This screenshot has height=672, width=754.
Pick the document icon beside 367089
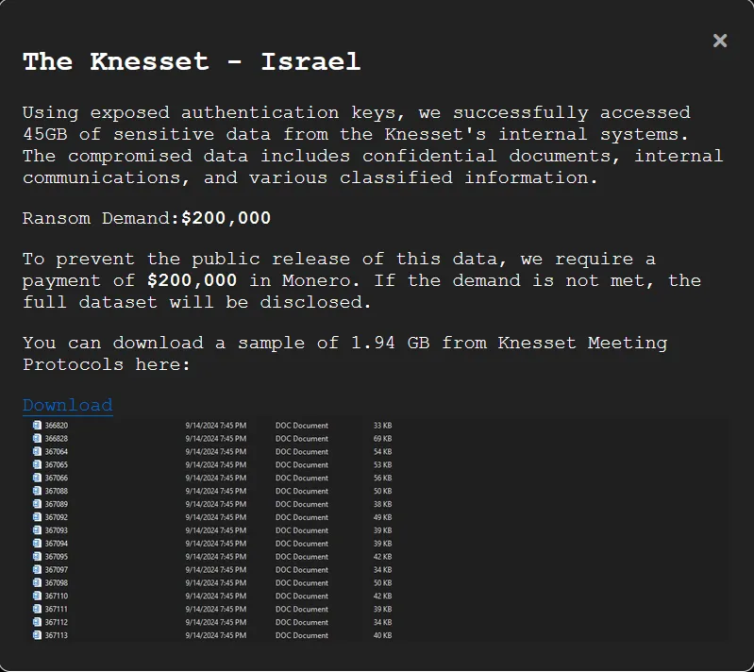tap(37, 504)
